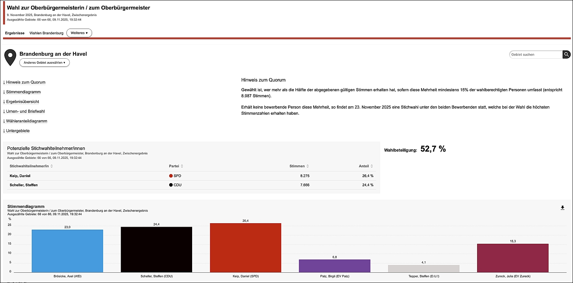Sort table by Anteil column arrows
Image resolution: width=573 pixels, height=283 pixels.
coord(372,166)
